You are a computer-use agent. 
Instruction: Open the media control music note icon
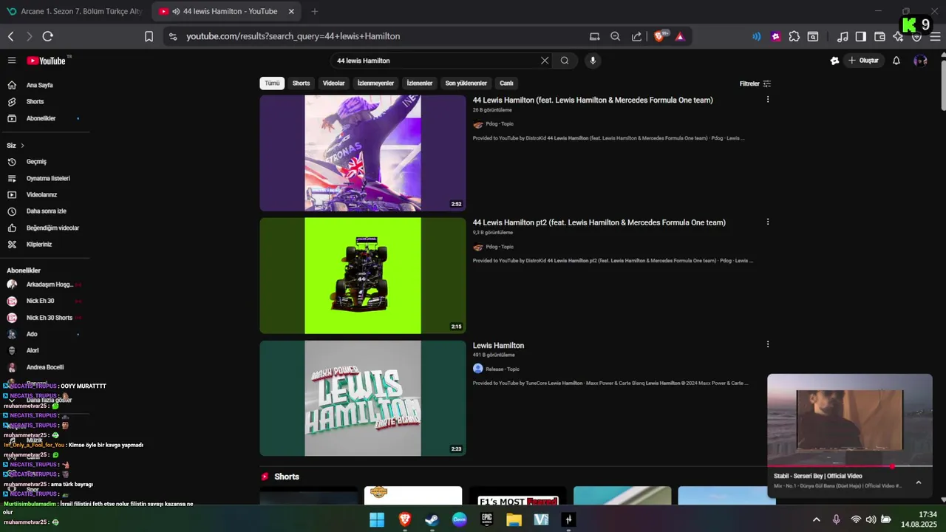843,36
